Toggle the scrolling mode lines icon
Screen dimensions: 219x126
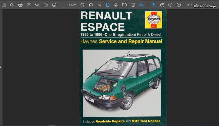(x=141, y=5)
